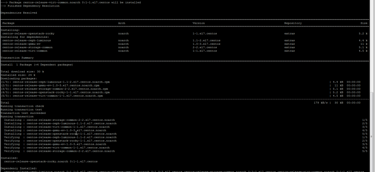This screenshot has height=172, width=375.
Task: Click the 'Dependency Installed:' heading
Action: (19, 169)
